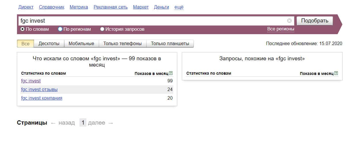The height and width of the screenshot is (145, 362).
Task: Select page number 1 in pagination
Action: coord(83,123)
